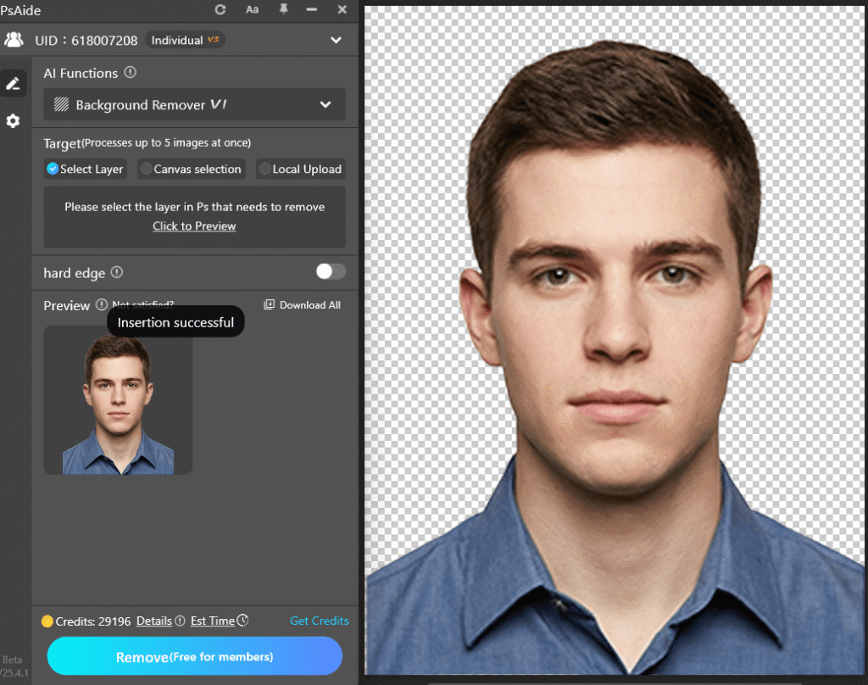Select the Canvas selection option
868x685 pixels.
pyautogui.click(x=191, y=169)
